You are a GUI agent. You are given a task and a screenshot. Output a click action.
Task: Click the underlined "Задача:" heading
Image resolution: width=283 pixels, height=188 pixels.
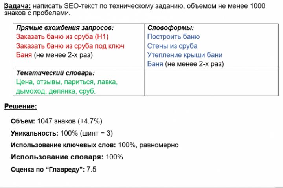(17, 6)
